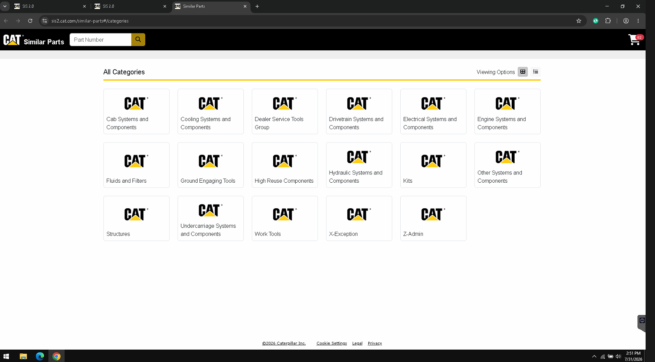Viewport: 655px width, 362px height.
Task: Open the Windows Start menu
Action: click(6, 356)
